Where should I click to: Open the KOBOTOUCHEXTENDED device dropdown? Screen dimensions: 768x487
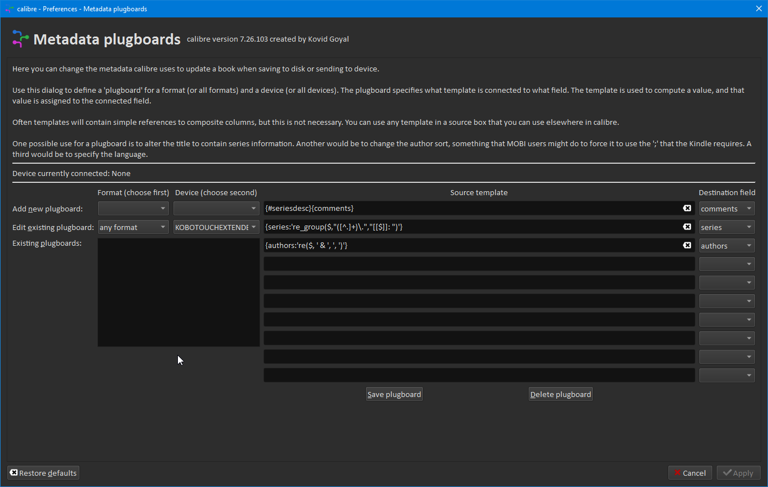click(216, 227)
